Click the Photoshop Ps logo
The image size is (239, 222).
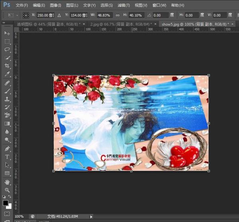click(x=7, y=5)
